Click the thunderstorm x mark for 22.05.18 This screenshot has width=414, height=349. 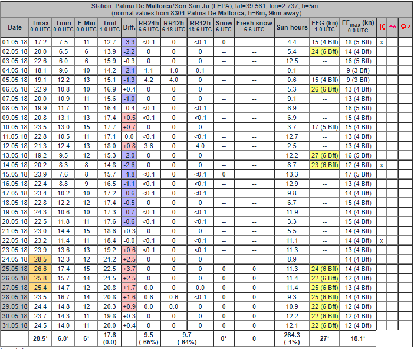pyautogui.click(x=382, y=240)
